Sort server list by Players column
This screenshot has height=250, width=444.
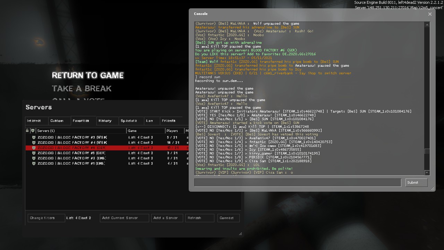click(x=175, y=131)
